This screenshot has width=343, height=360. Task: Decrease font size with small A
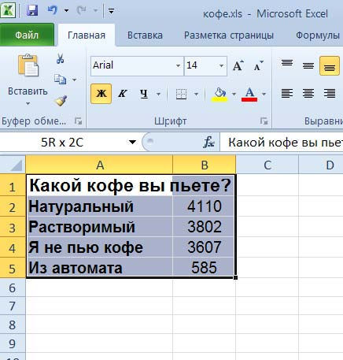click(258, 65)
